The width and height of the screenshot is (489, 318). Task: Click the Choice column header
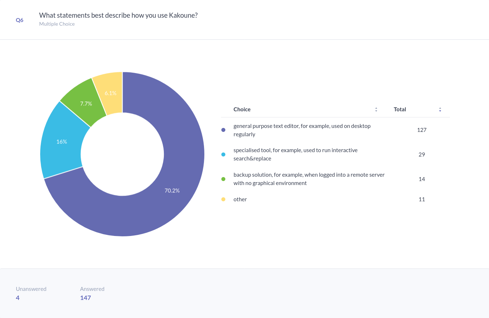tap(242, 109)
